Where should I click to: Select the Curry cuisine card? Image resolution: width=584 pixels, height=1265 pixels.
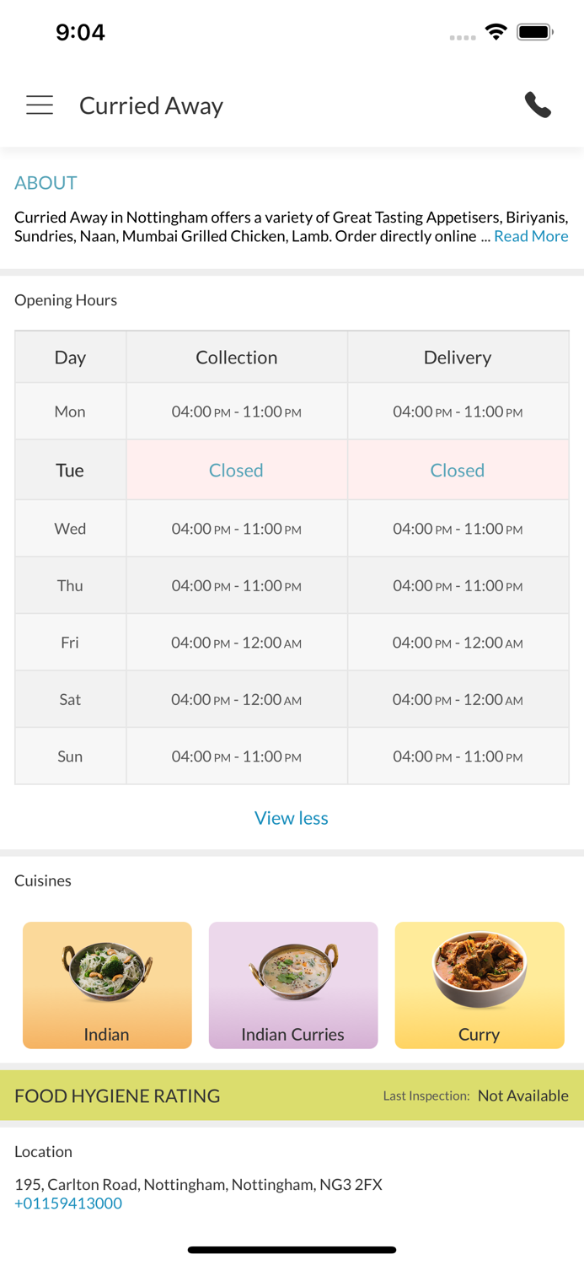coord(480,985)
